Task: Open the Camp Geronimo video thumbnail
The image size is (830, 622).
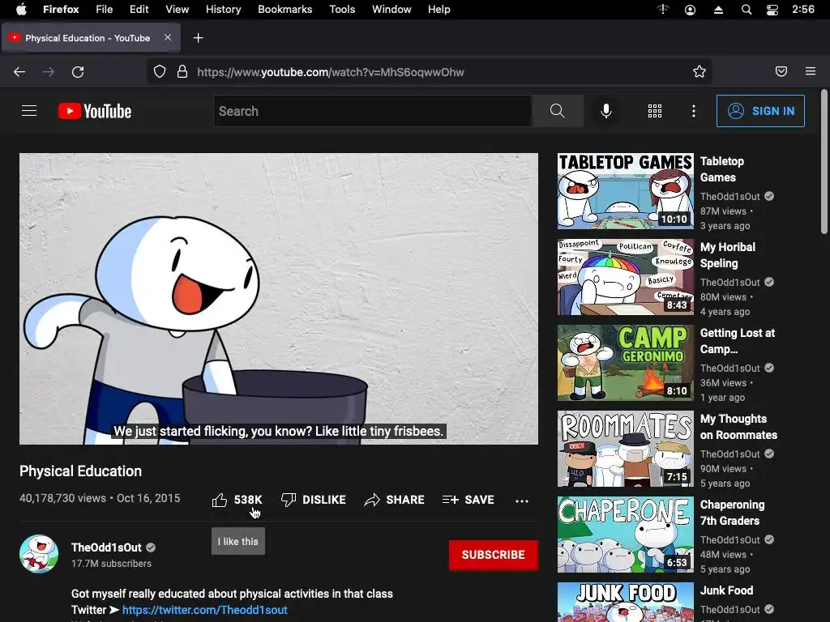Action: (626, 363)
